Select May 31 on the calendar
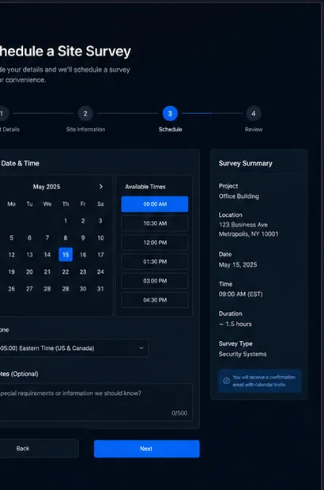 pos(100,289)
